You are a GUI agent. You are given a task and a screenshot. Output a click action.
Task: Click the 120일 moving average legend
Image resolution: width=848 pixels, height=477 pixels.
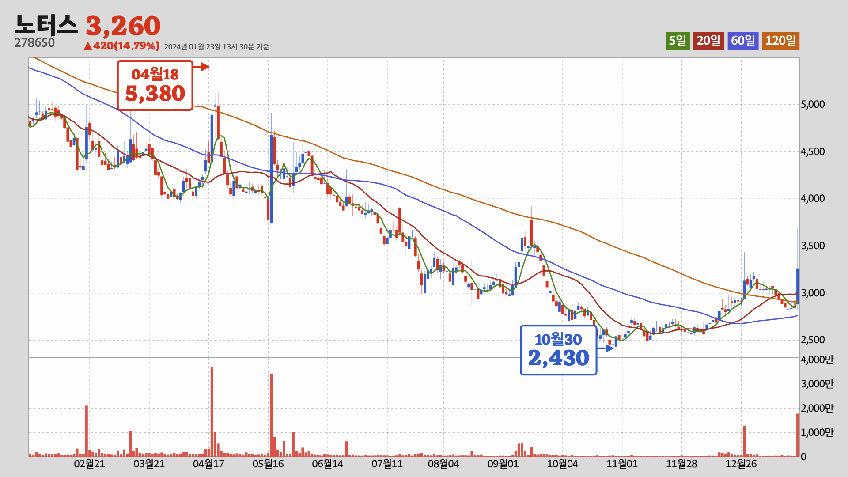pos(780,41)
